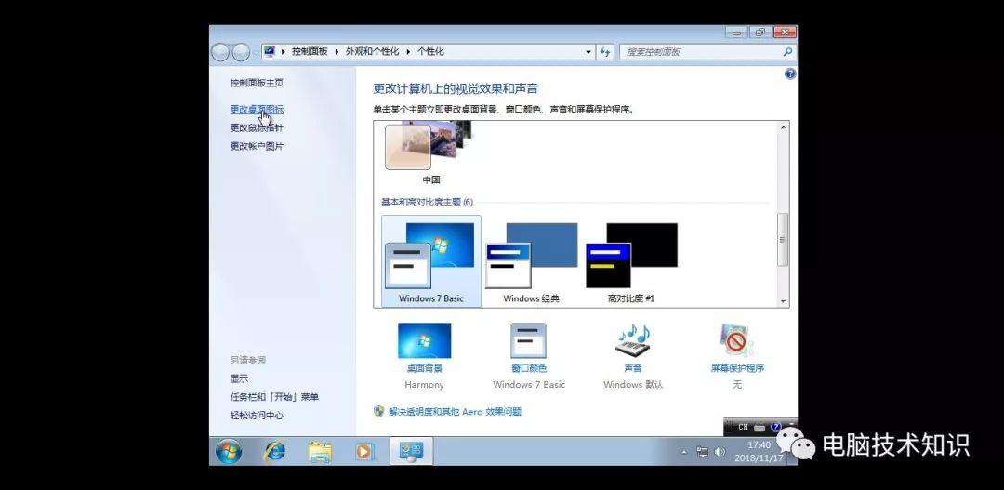Open the 显示 link
1004x490 pixels.
point(240,378)
